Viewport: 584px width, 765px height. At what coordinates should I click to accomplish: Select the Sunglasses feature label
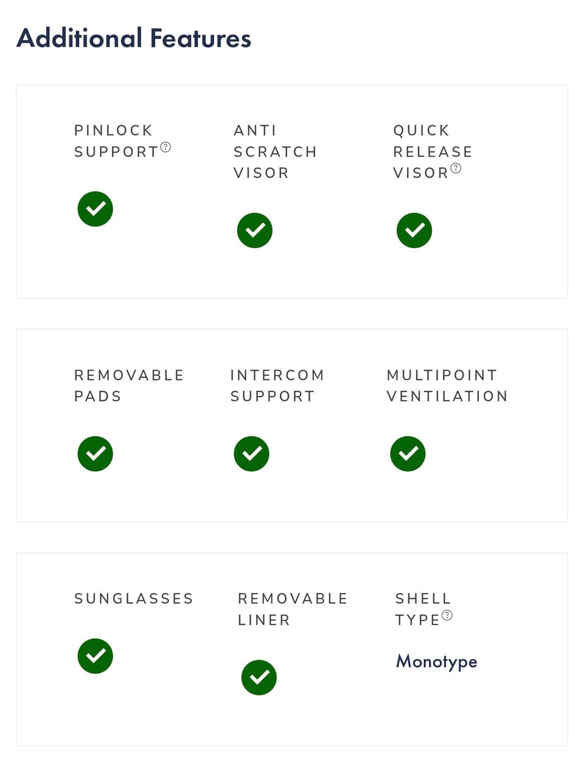[x=134, y=598]
